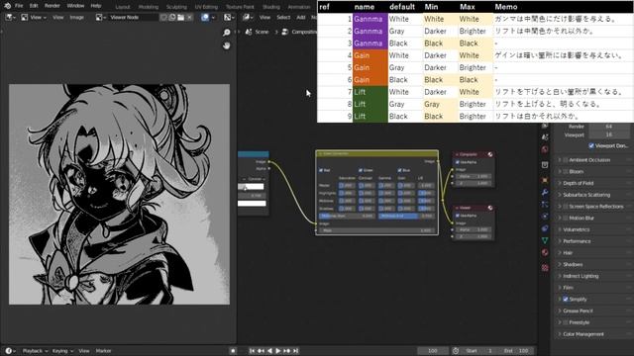Open the Edit menu
Image resolution: width=634 pixels, height=356 pixels.
(34, 6)
